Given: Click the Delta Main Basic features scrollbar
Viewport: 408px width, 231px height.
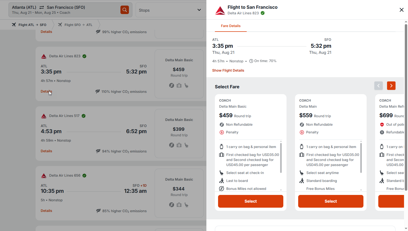Looking at the screenshot, I should (281, 158).
